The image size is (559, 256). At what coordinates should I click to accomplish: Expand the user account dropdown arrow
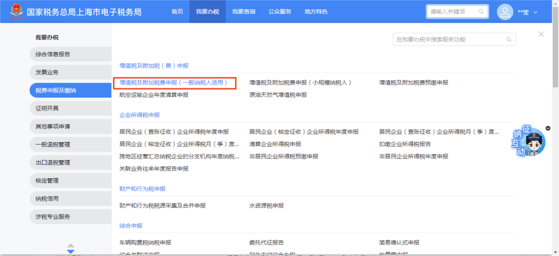[x=536, y=12]
